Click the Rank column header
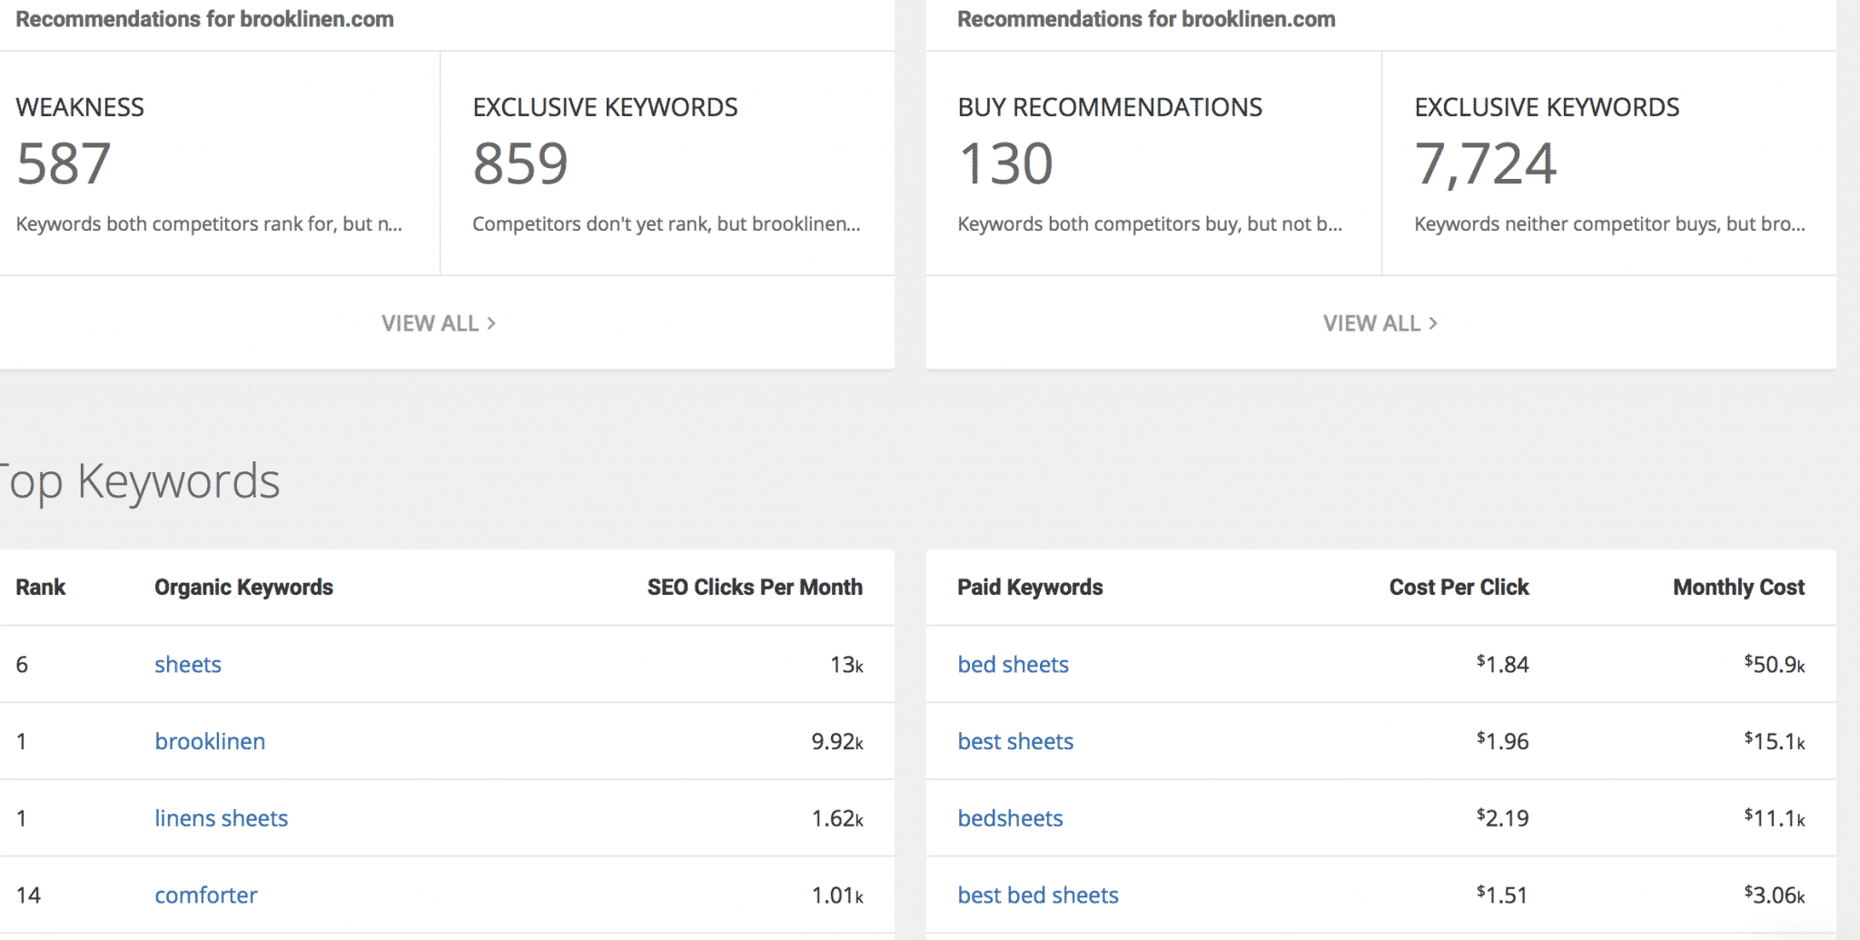Viewport: 1860px width, 940px height. pyautogui.click(x=41, y=587)
